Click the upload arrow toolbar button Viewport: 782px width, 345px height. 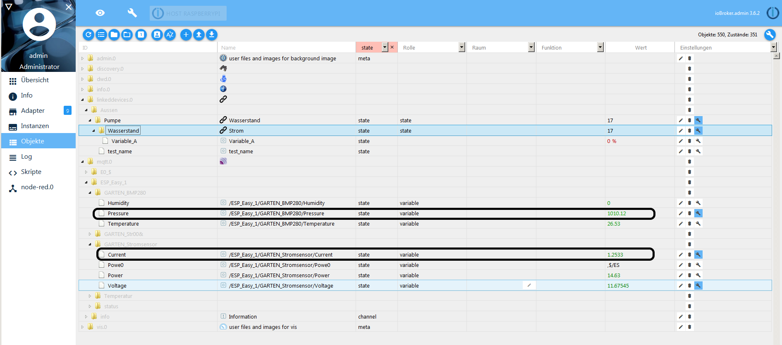(x=199, y=35)
